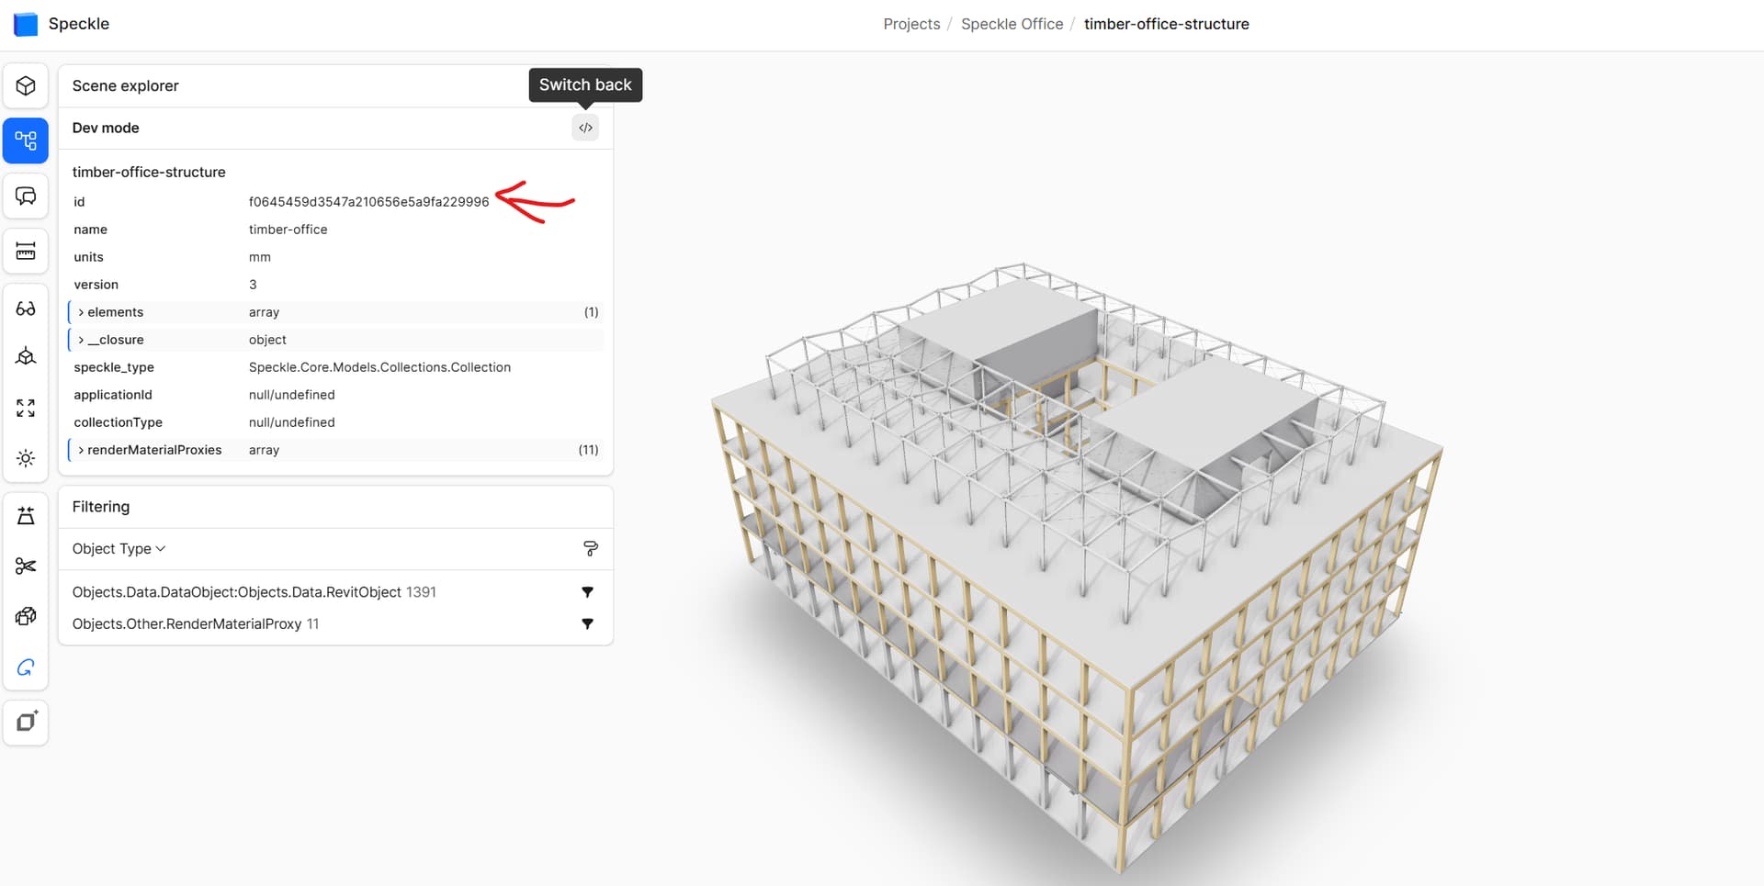
Task: Click the version value 3
Action: tap(253, 285)
